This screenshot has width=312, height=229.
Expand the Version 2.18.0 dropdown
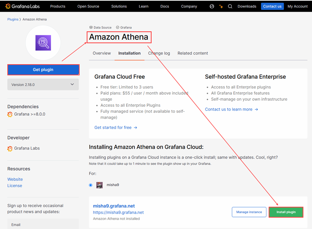43,85
